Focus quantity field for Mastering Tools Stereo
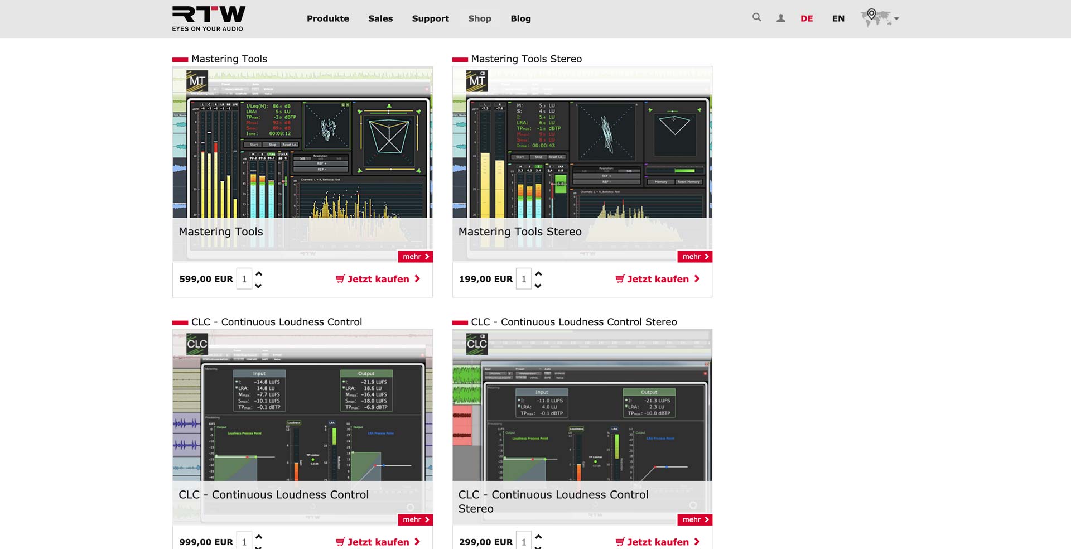 coord(523,279)
